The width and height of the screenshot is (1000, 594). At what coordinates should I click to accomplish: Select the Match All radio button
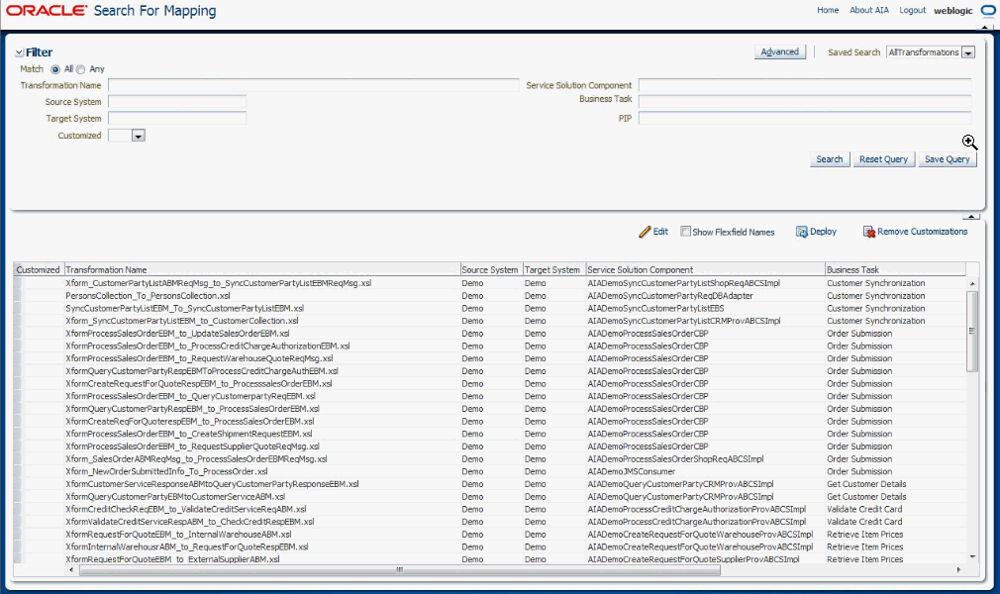55,69
